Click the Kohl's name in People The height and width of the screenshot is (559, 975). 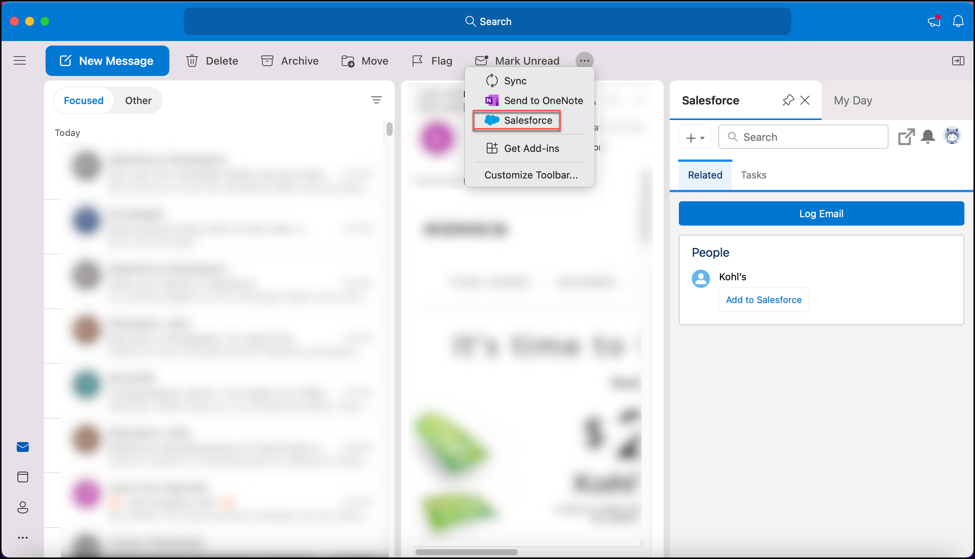click(x=732, y=277)
